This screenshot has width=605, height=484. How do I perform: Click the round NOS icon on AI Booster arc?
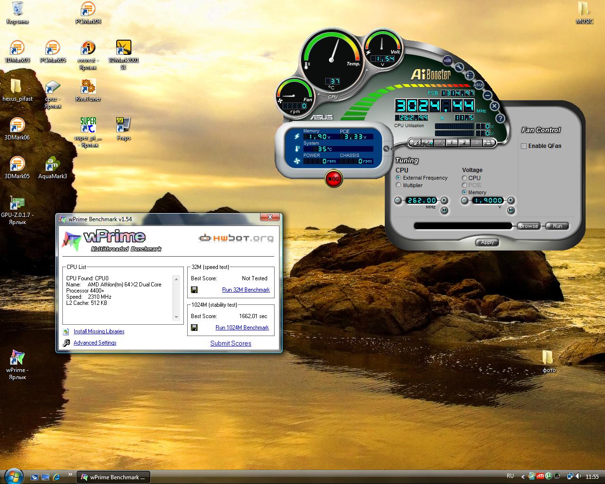point(447,60)
